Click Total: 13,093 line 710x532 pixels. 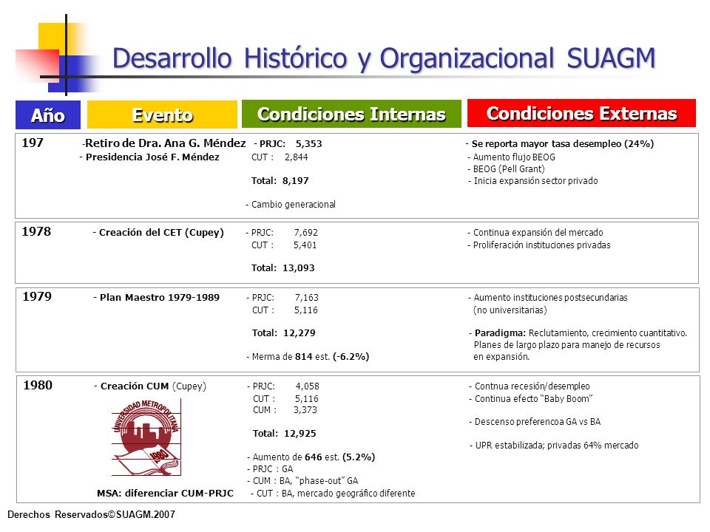pyautogui.click(x=283, y=267)
